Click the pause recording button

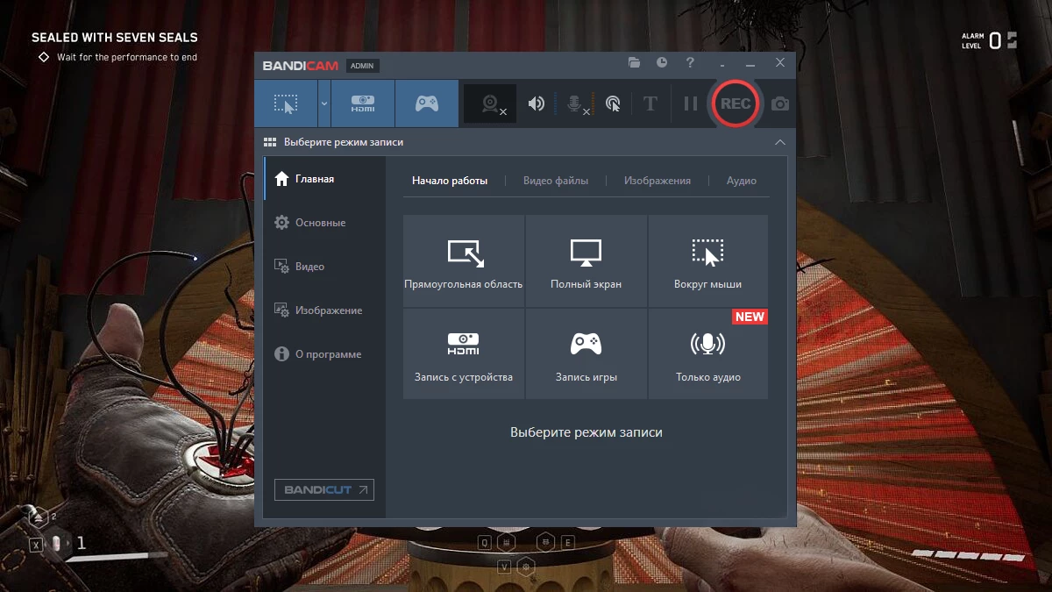[691, 104]
